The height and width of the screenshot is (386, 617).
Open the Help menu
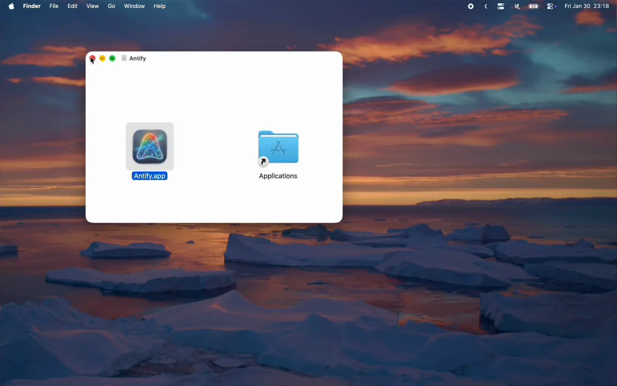point(160,6)
